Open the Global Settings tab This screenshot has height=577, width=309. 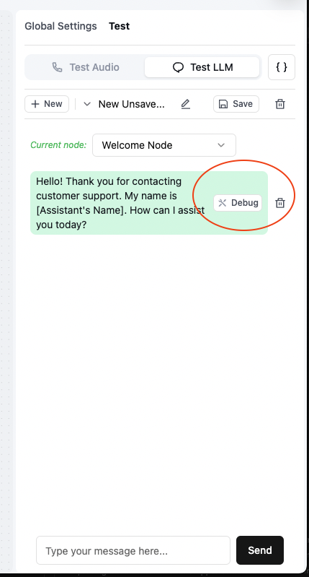click(61, 26)
